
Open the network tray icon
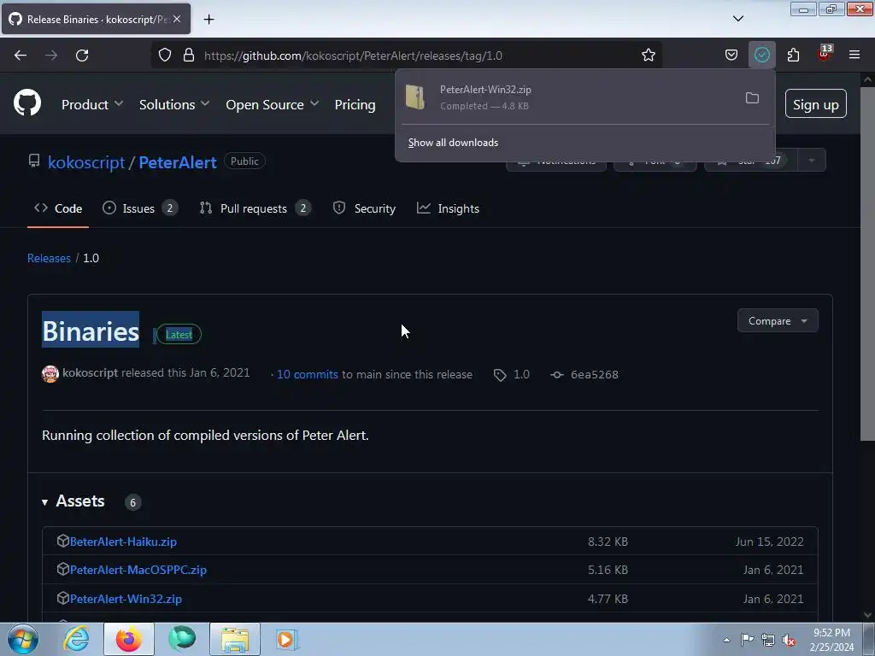[768, 640]
